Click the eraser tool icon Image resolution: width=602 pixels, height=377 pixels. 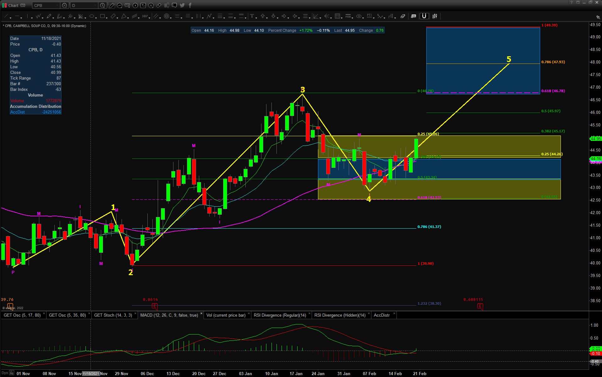[x=402, y=16]
